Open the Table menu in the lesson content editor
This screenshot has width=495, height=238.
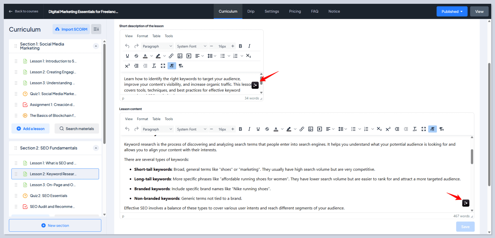(156, 119)
